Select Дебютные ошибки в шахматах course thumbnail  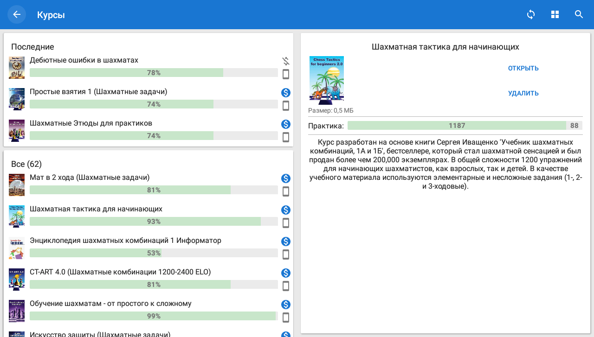coord(17,68)
